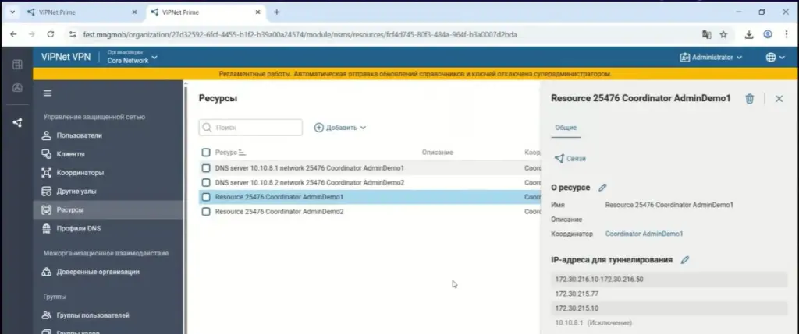Click the Описание column header
Screen dimensions: 799x334
(x=437, y=153)
